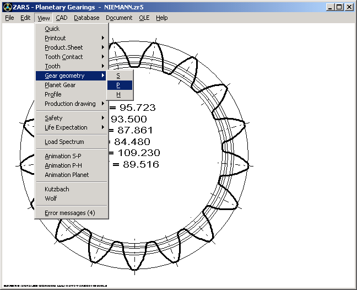Choose S in Gear geometry submenu
357x290 pixels.
click(118, 76)
